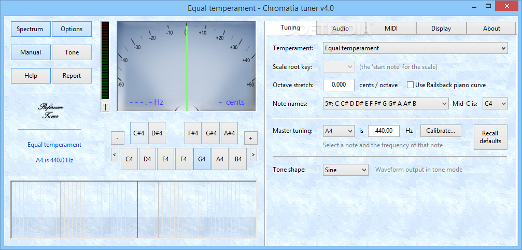
Task: Open the Options panel button
Action: tap(72, 29)
